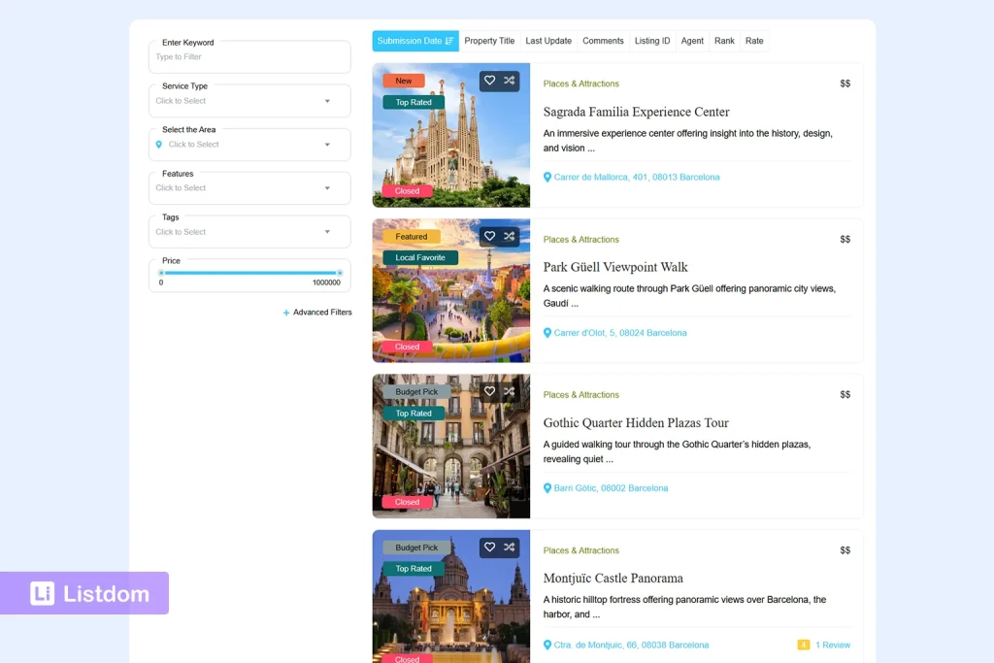
Task: Select the Agent sorting tab
Action: 692,41
